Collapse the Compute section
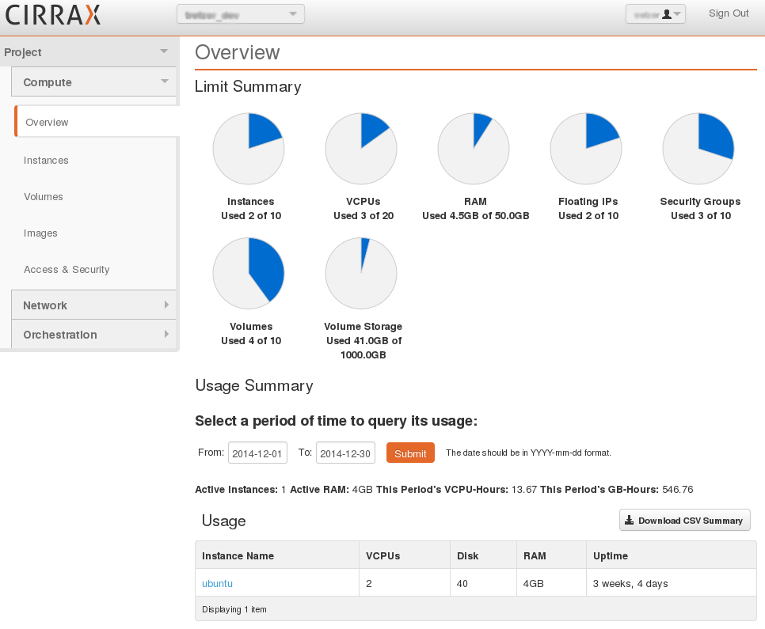Screen dimensions: 765x629 [93, 82]
